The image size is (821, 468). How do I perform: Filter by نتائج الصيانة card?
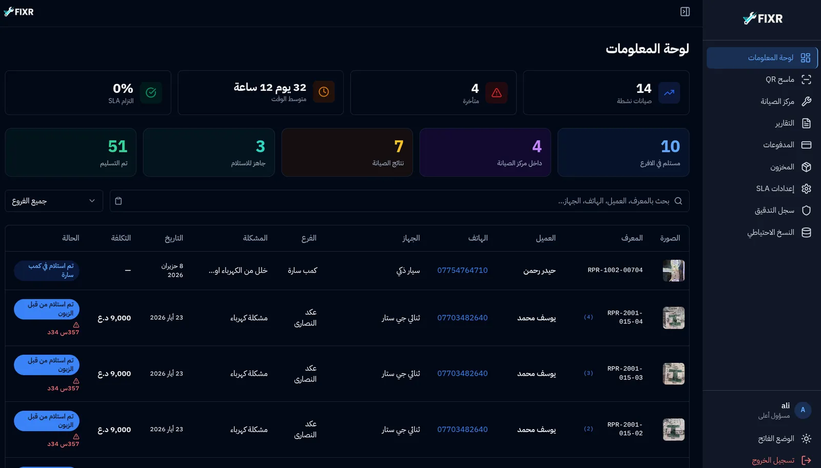click(347, 152)
